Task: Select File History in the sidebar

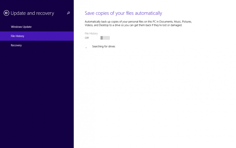Action: pos(37,36)
